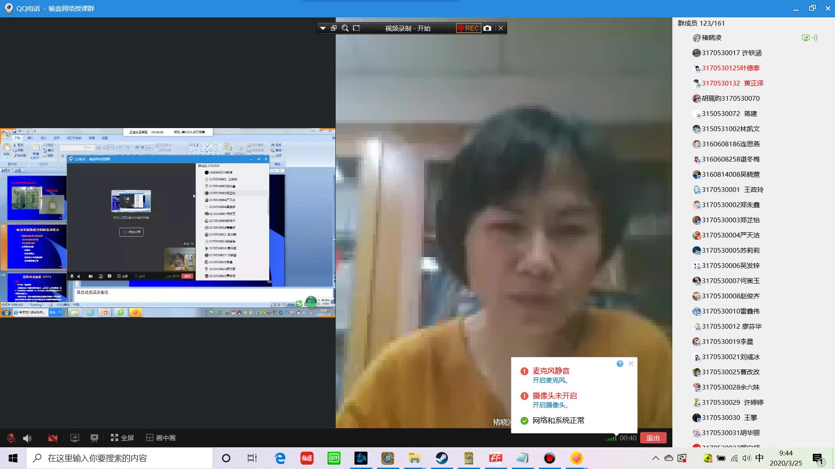
Task: Click the red 退出 button
Action: click(653, 438)
